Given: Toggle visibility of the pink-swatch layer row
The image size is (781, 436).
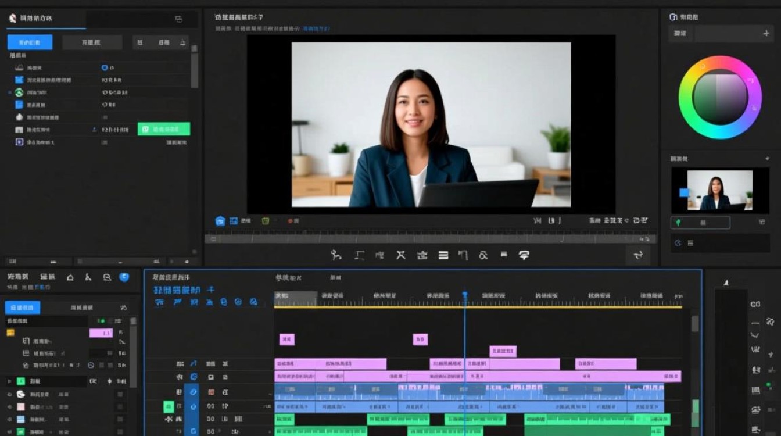Looking at the screenshot, I should pyautogui.click(x=9, y=407).
